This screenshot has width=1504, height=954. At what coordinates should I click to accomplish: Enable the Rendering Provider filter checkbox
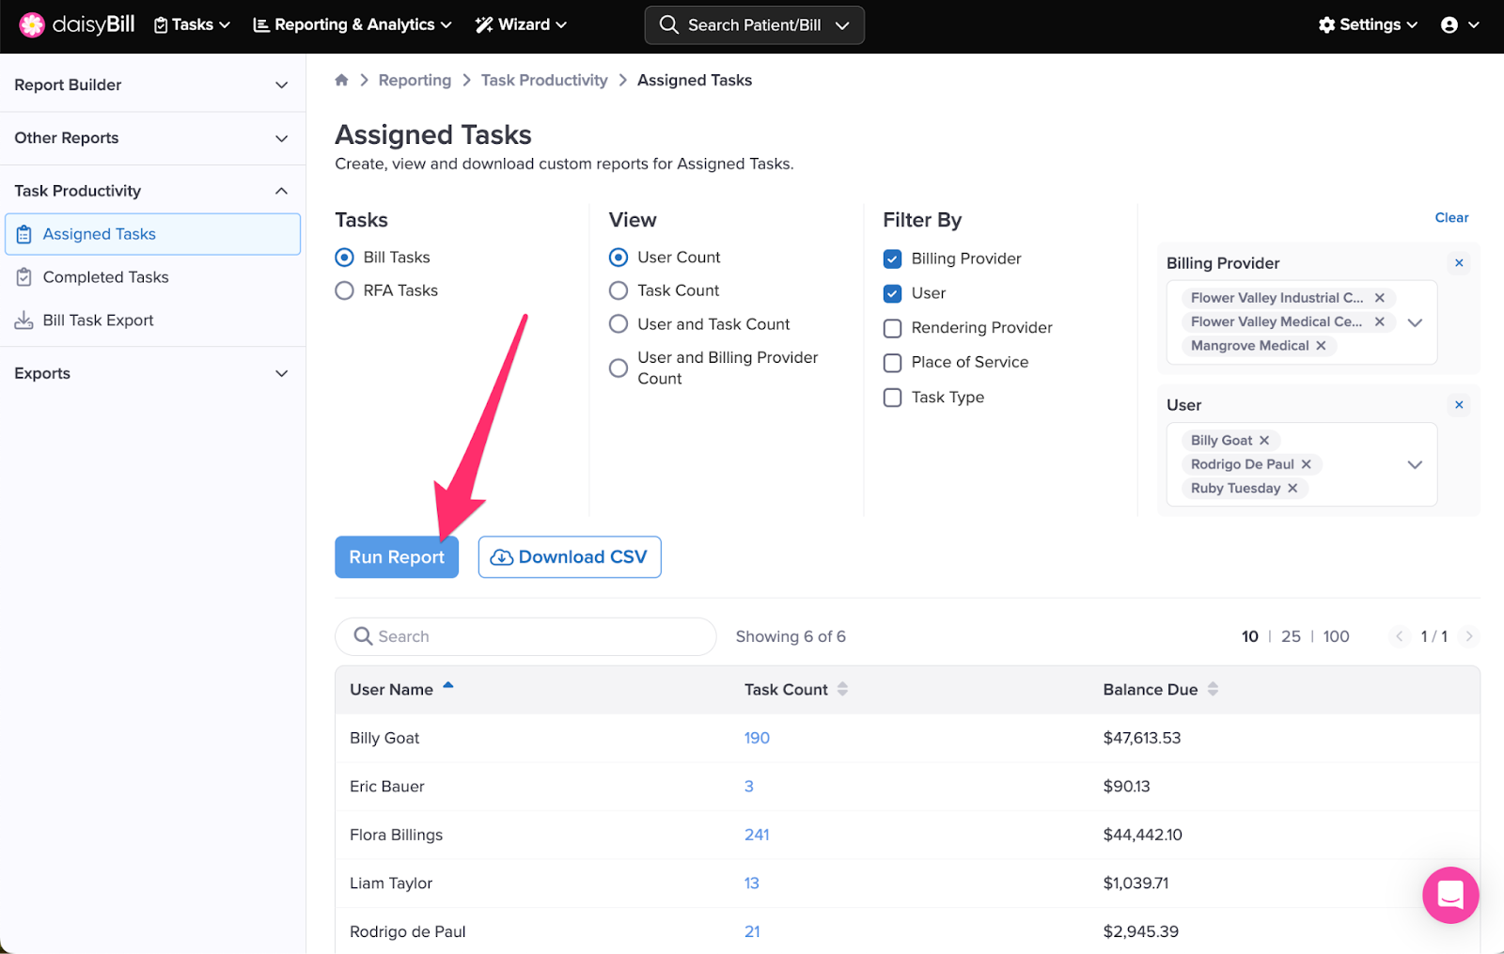coord(893,328)
